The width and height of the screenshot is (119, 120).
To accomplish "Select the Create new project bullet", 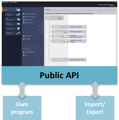I will [24, 17].
